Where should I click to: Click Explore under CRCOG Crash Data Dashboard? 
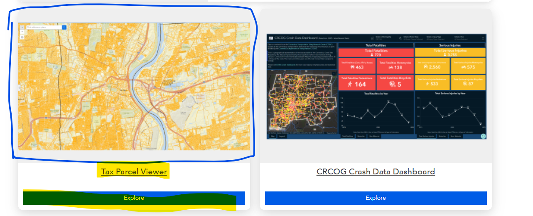(376, 198)
